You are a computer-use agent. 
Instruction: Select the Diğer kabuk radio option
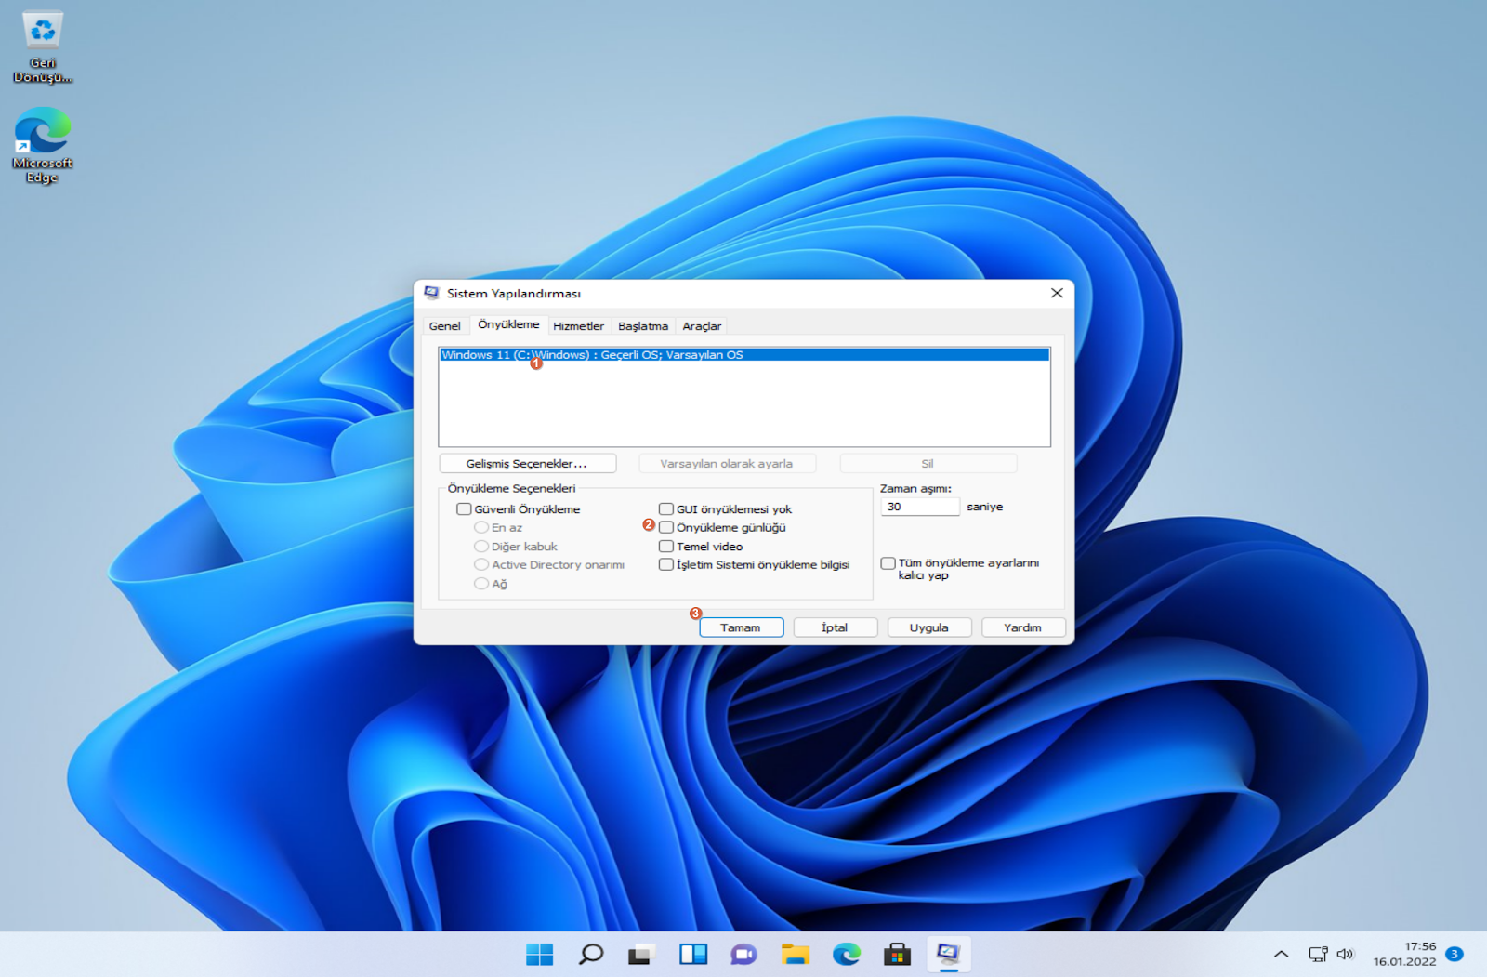click(481, 546)
